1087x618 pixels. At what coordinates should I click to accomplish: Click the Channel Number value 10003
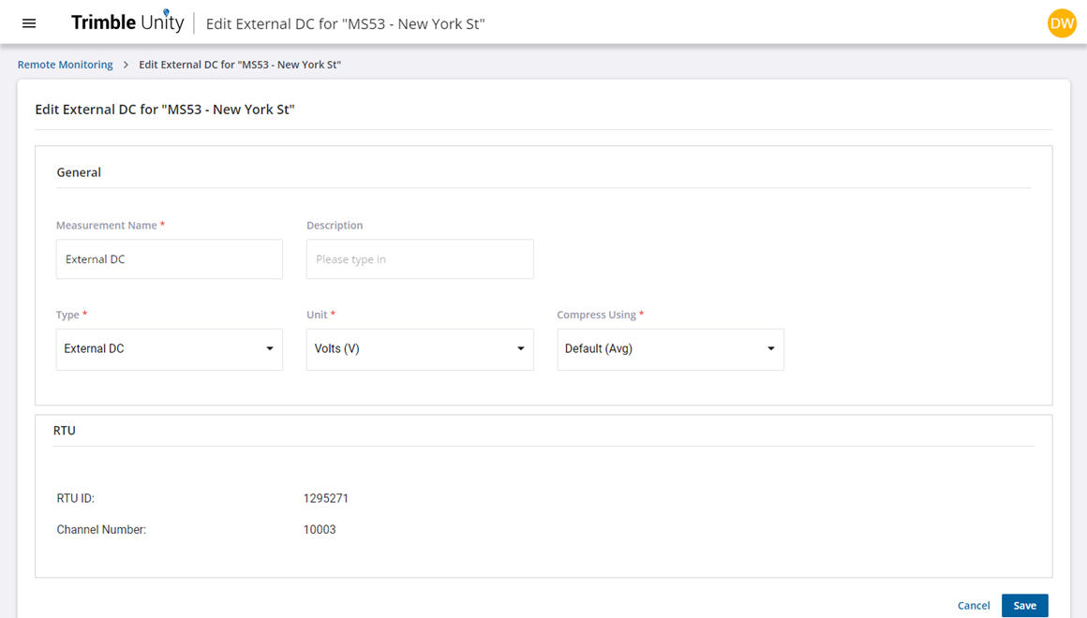click(320, 529)
